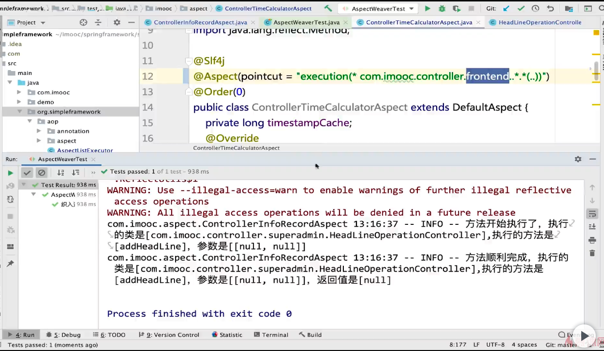This screenshot has width=604, height=351.
Task: Open the AspectWeaverTest run configuration dropdown
Action: 378,9
